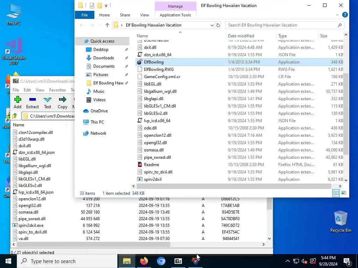
Task: Click breadcrumb chevron before folder name
Action: pyautogui.click(x=122, y=25)
